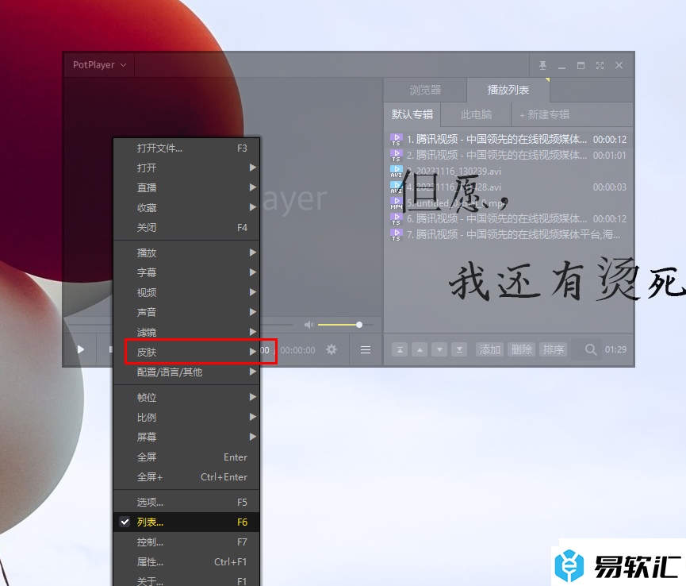Viewport: 686px width, 586px height.
Task: Expand the 直播 submenu
Action: pyautogui.click(x=187, y=188)
